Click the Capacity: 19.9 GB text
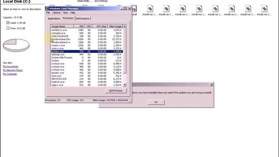The width and height of the screenshot is (279, 157). (13, 17)
